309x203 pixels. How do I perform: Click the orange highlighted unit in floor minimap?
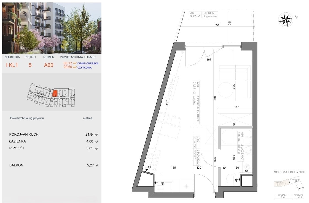pyautogui.click(x=55, y=93)
